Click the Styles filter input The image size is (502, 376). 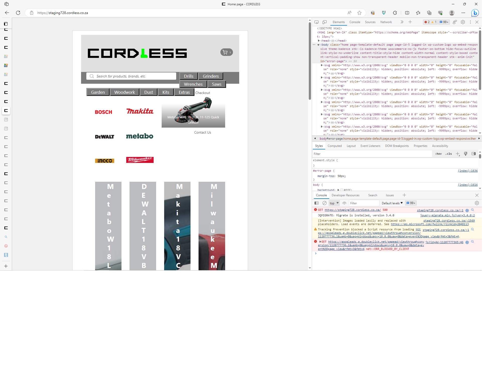pos(372,154)
